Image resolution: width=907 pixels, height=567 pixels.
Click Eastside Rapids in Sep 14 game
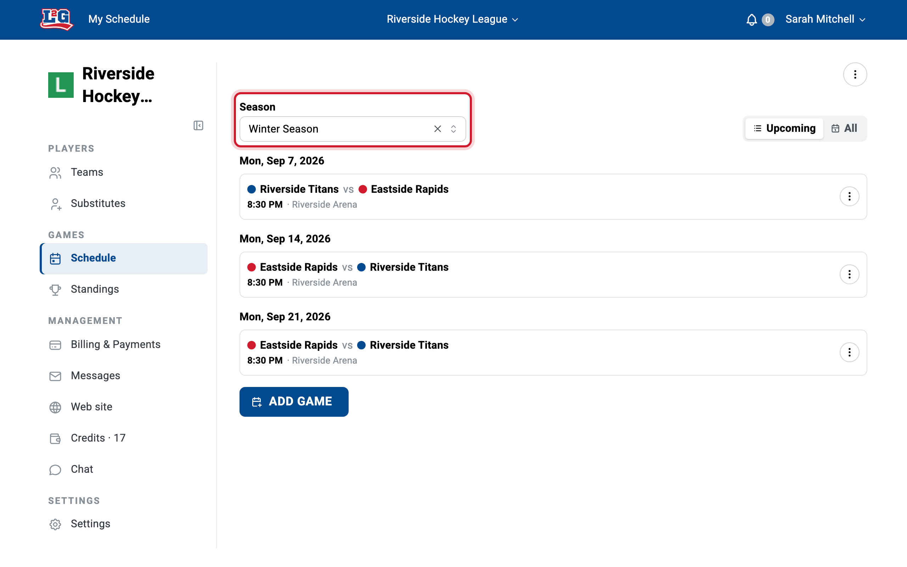[299, 267]
